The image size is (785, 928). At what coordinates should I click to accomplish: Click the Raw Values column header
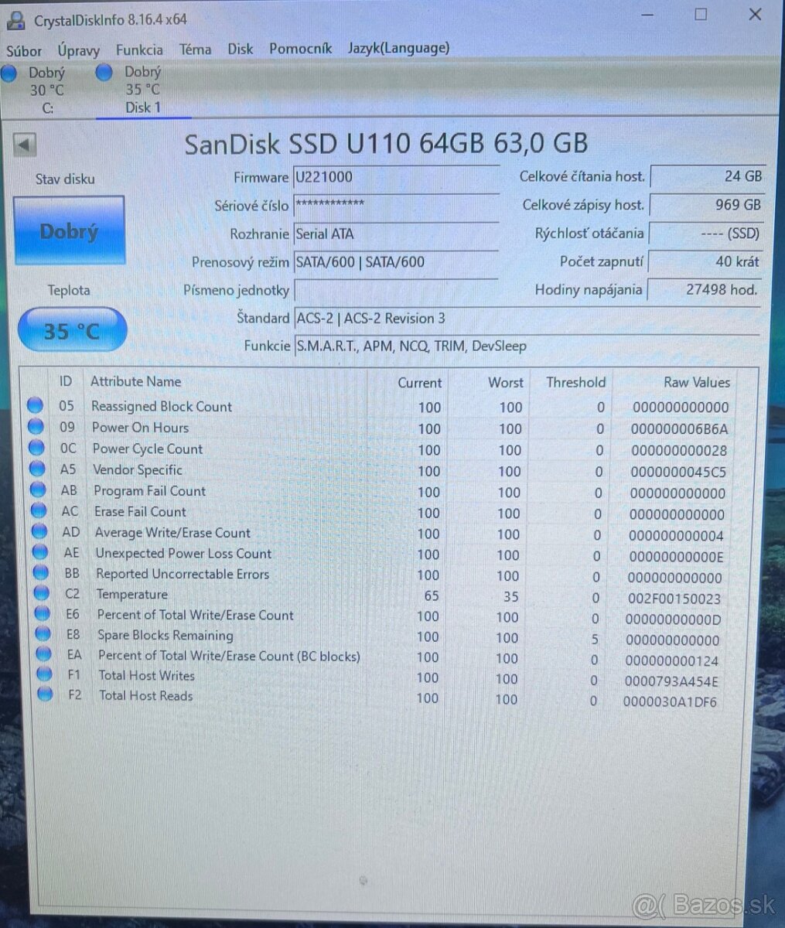[x=696, y=382]
